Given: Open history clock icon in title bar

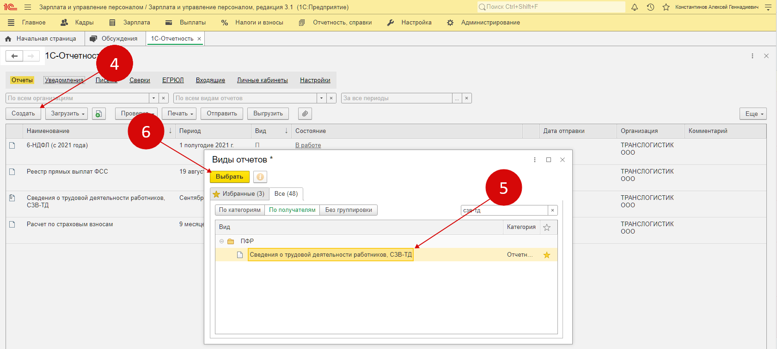Looking at the screenshot, I should 650,7.
